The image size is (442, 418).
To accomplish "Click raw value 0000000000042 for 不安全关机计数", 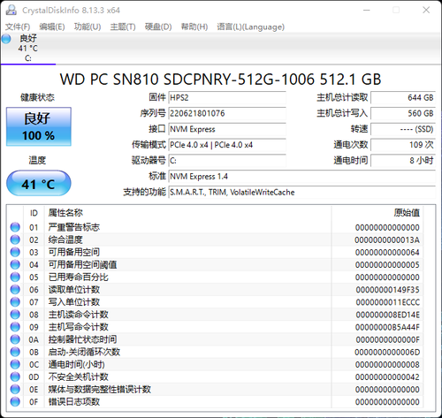I will tap(387, 377).
